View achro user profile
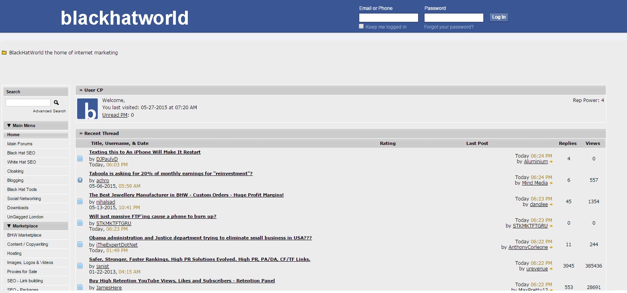Screen dimensions: 627x293 [103, 181]
